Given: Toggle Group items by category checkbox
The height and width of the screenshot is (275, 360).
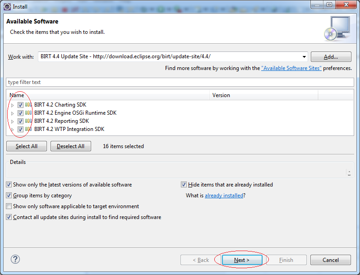Looking at the screenshot, I should tap(9, 195).
